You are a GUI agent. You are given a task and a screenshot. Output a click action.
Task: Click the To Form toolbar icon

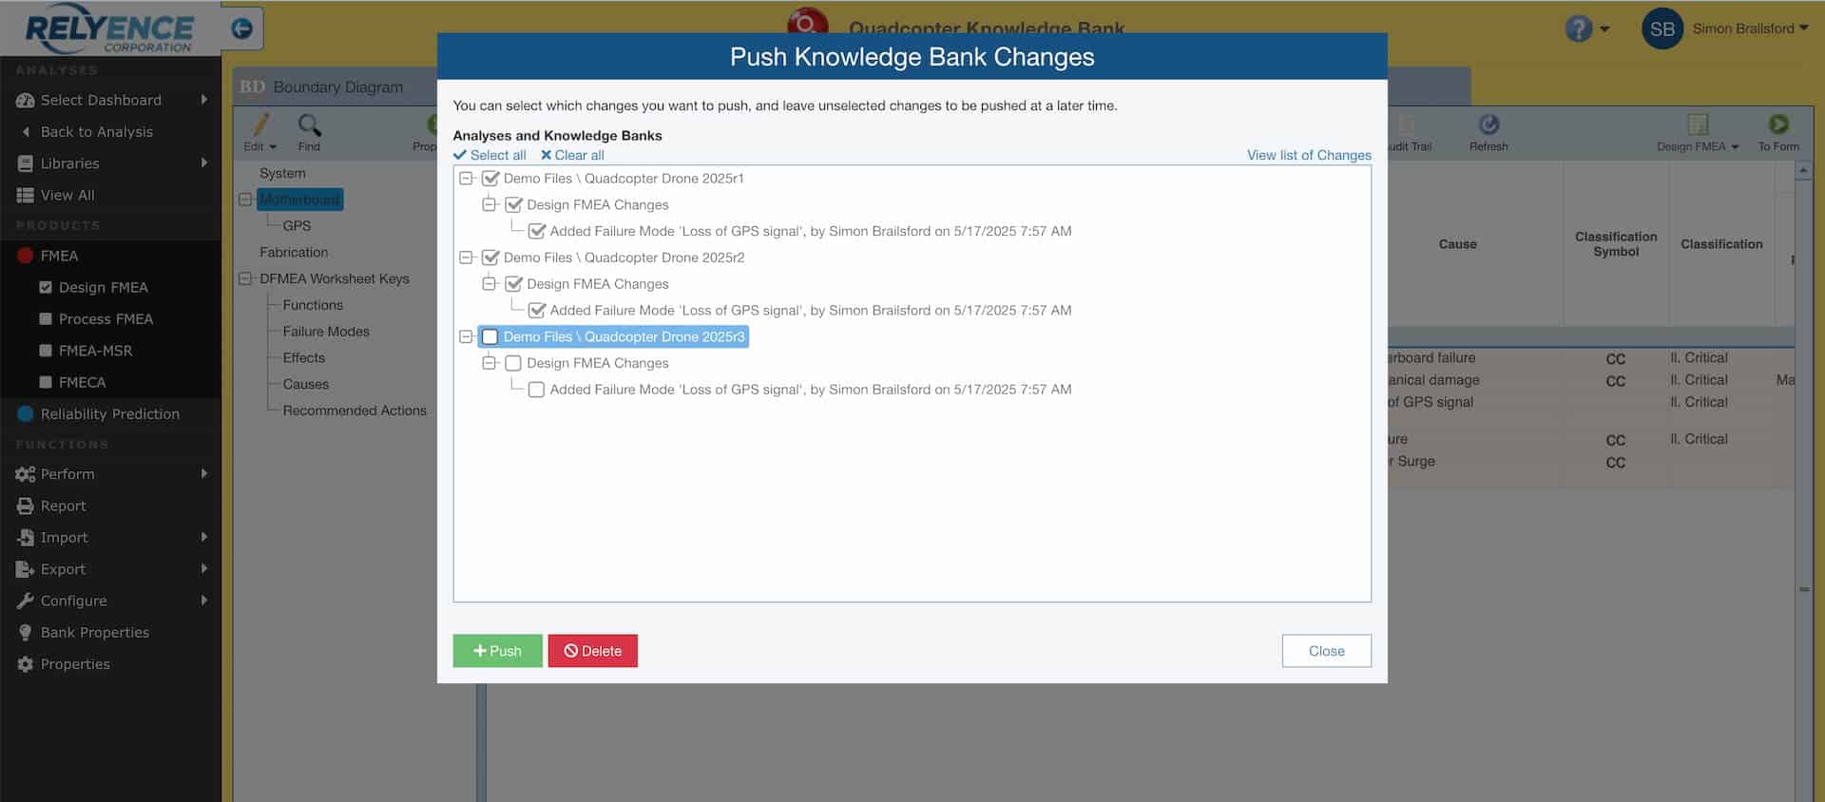click(1778, 124)
